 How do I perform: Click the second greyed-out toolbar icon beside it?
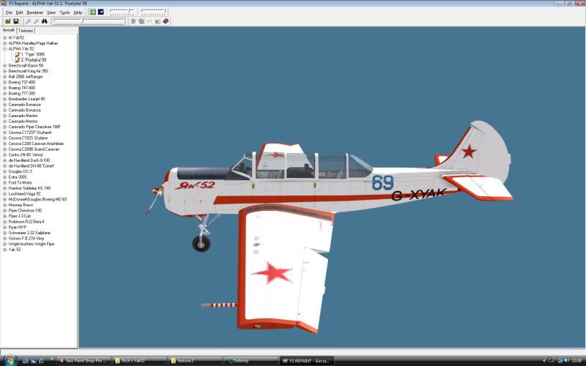[141, 21]
